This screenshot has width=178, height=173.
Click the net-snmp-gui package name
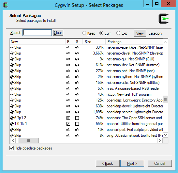click(130, 59)
